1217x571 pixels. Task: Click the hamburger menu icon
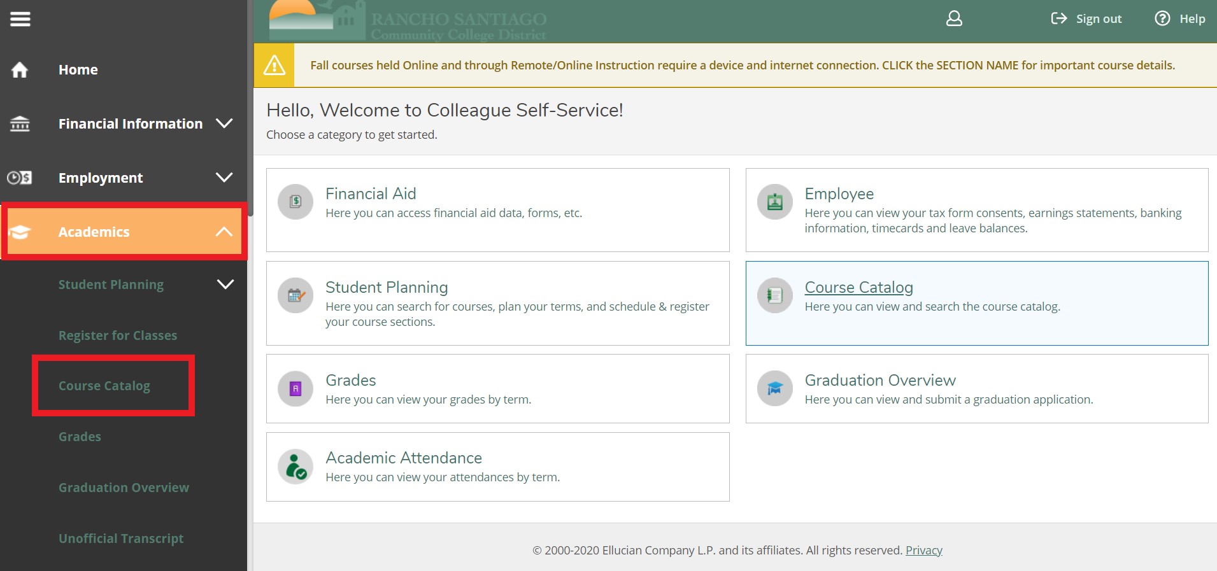point(20,19)
